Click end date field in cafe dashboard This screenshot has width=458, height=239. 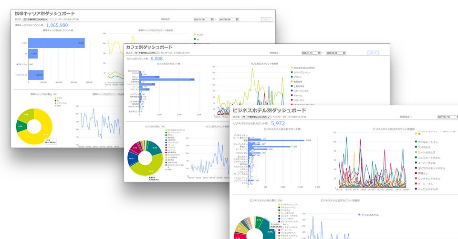point(336,53)
